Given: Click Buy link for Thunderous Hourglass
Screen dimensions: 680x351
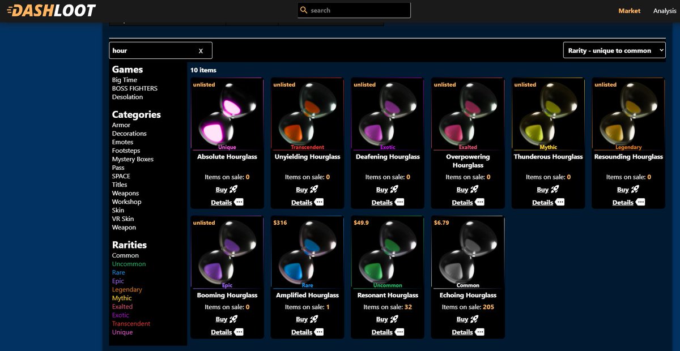Looking at the screenshot, I should point(542,190).
